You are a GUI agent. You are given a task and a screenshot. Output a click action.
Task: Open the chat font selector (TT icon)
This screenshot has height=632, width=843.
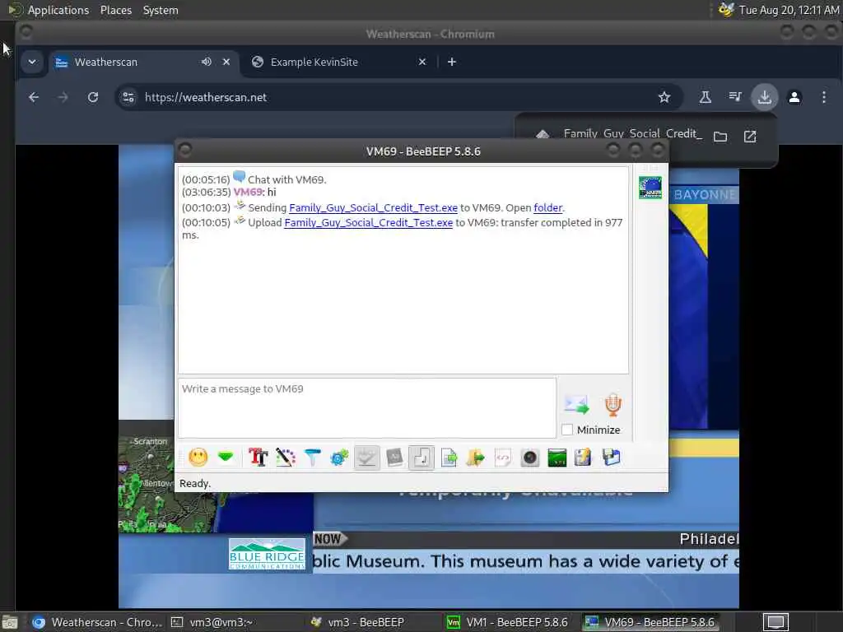point(258,458)
